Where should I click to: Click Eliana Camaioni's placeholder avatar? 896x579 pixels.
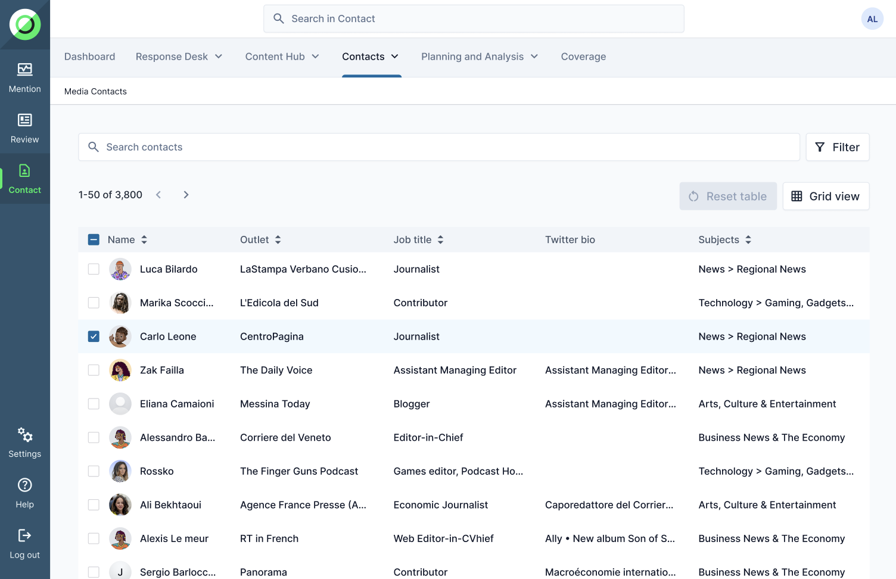pyautogui.click(x=120, y=404)
